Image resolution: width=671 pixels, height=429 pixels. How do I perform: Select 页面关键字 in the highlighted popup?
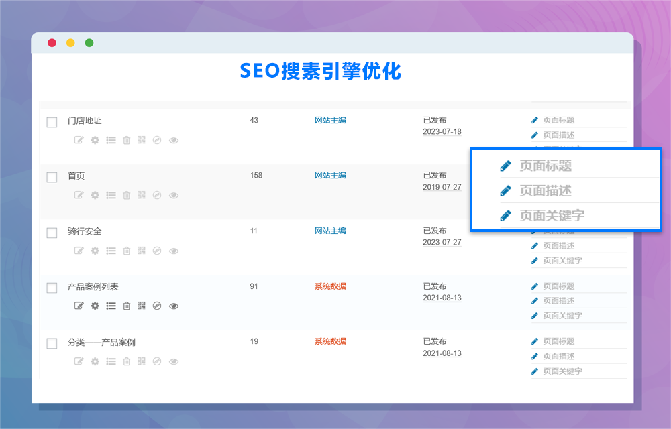pos(552,216)
